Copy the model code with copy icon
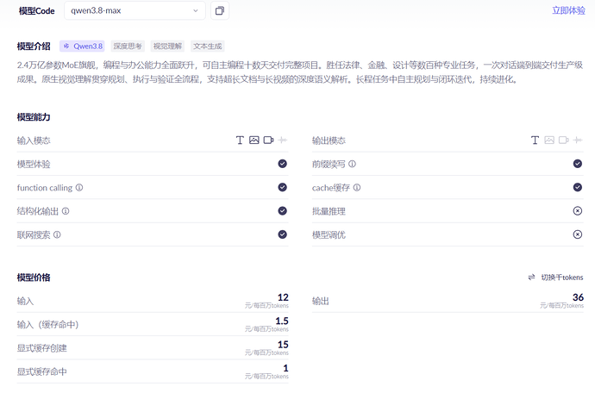This screenshot has width=595, height=393. point(220,10)
